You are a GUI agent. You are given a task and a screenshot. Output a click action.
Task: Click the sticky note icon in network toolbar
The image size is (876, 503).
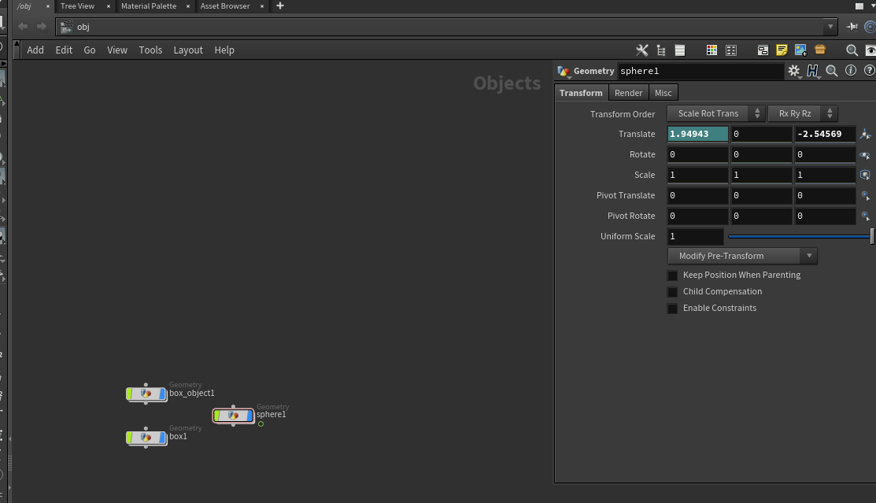click(x=782, y=50)
